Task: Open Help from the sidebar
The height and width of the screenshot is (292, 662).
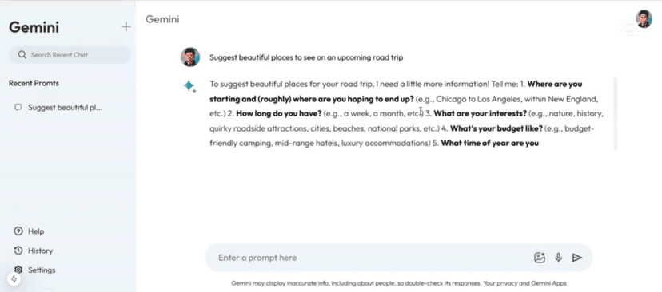Action: tap(29, 231)
